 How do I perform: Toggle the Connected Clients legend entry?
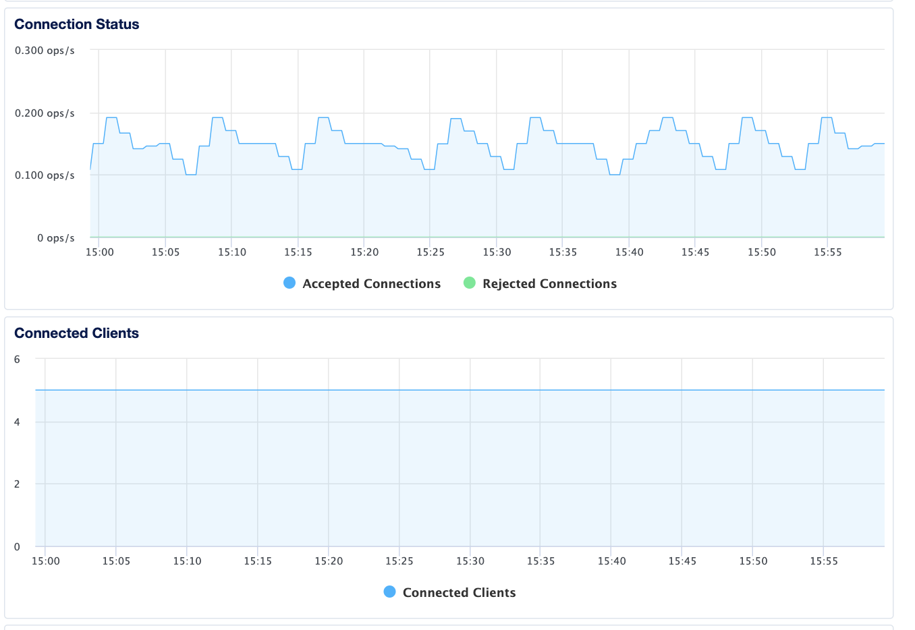pyautogui.click(x=450, y=592)
